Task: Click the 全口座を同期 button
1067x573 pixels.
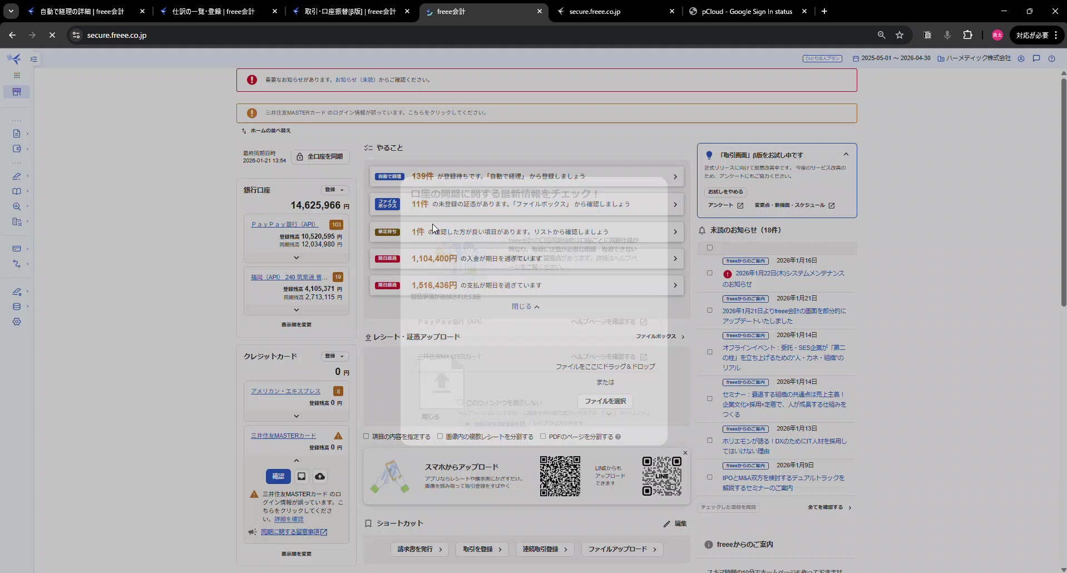Action: click(x=320, y=157)
